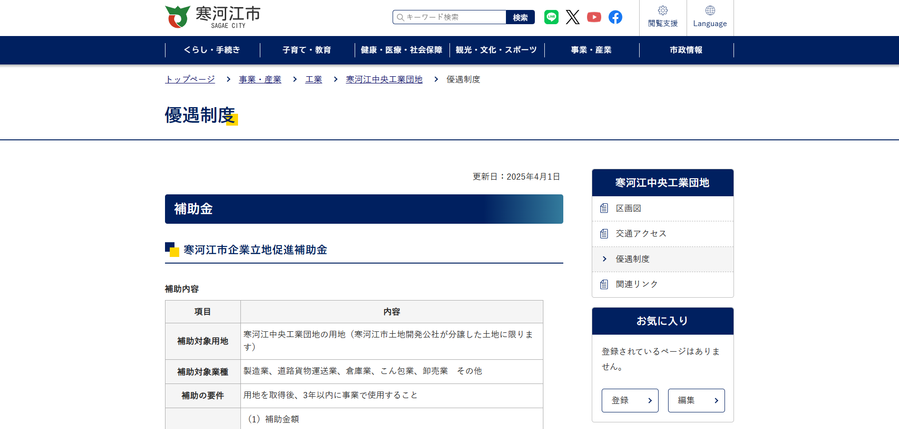Click 寒河江市企業立地促進補助金 heading

(x=256, y=250)
